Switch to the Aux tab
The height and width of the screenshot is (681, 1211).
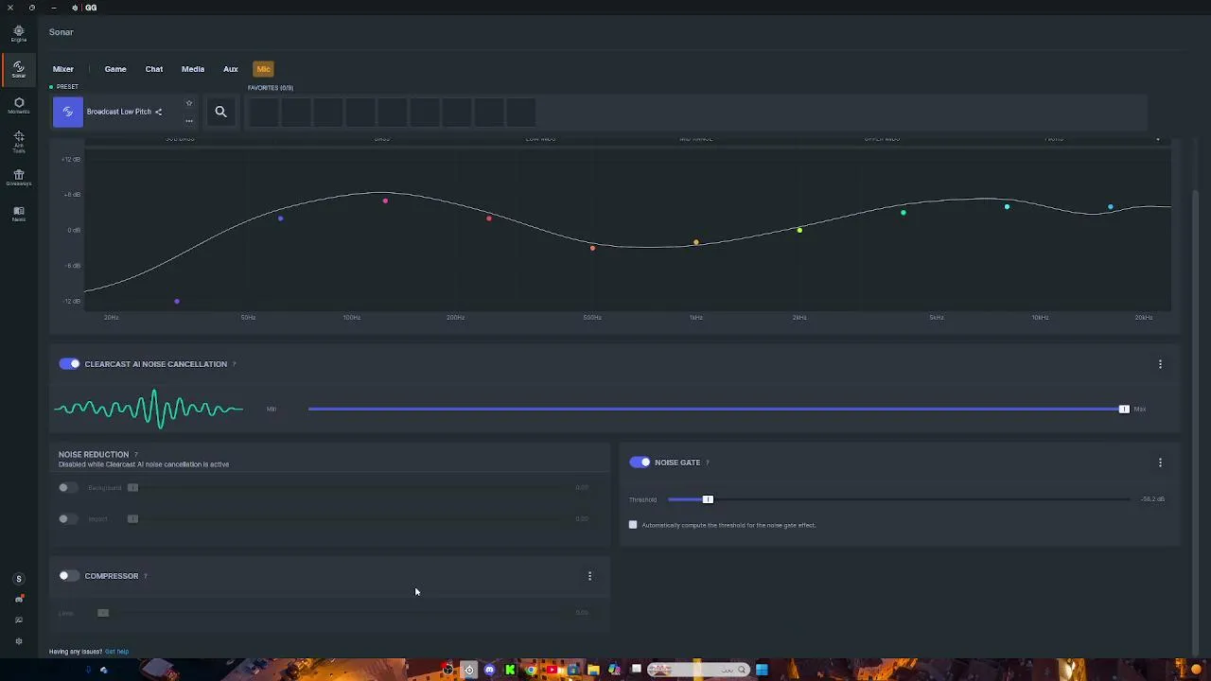(x=231, y=69)
